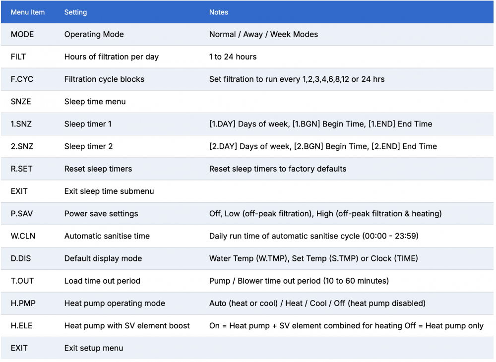Click 'Normal / Away / Week Modes' note
Image resolution: width=496 pixels, height=362 pixels.
pos(263,34)
